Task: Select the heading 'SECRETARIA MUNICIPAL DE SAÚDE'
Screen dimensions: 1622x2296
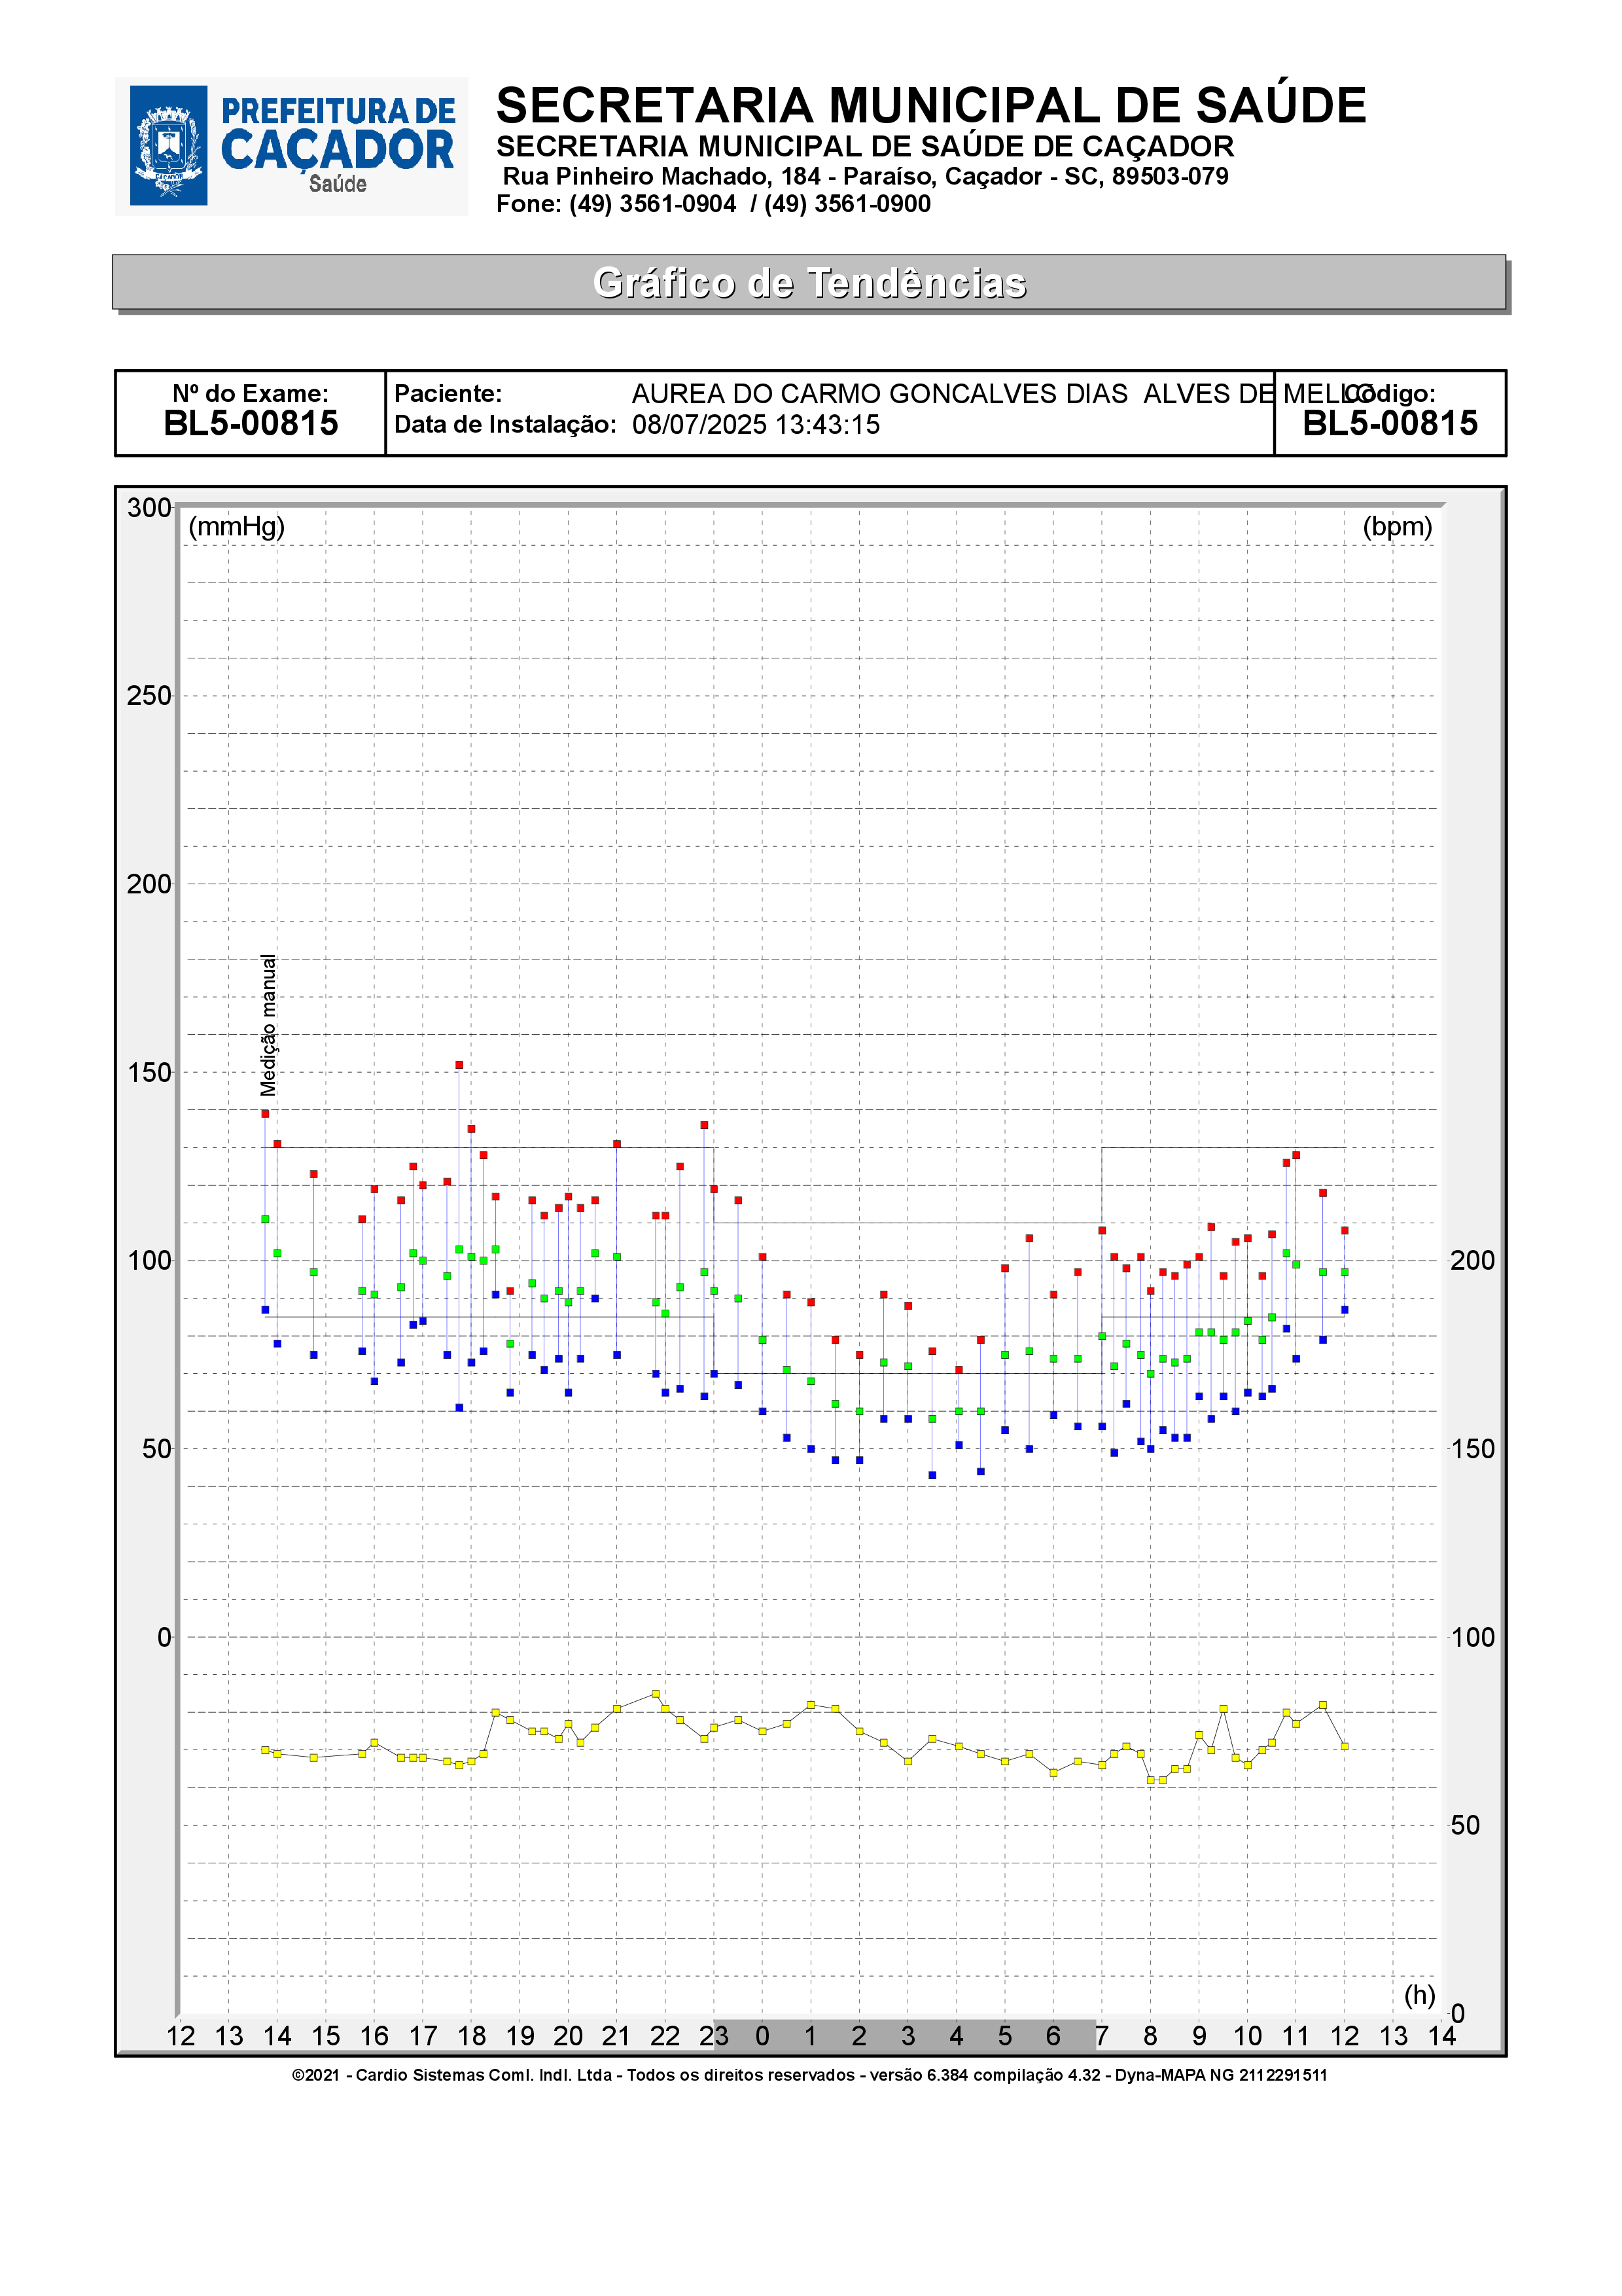Action: (x=930, y=106)
